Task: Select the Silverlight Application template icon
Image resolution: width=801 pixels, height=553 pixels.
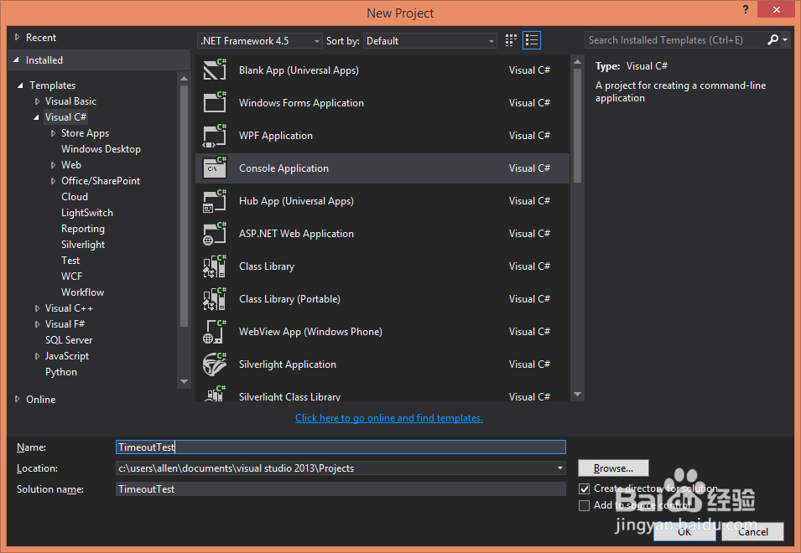Action: 215,364
